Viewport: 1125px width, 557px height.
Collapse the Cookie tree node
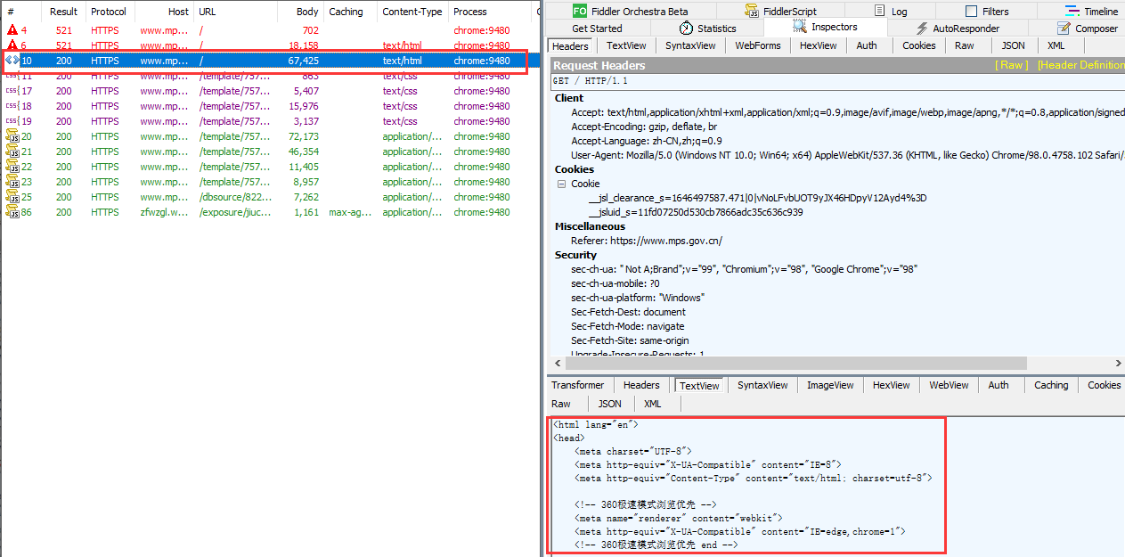pos(561,184)
